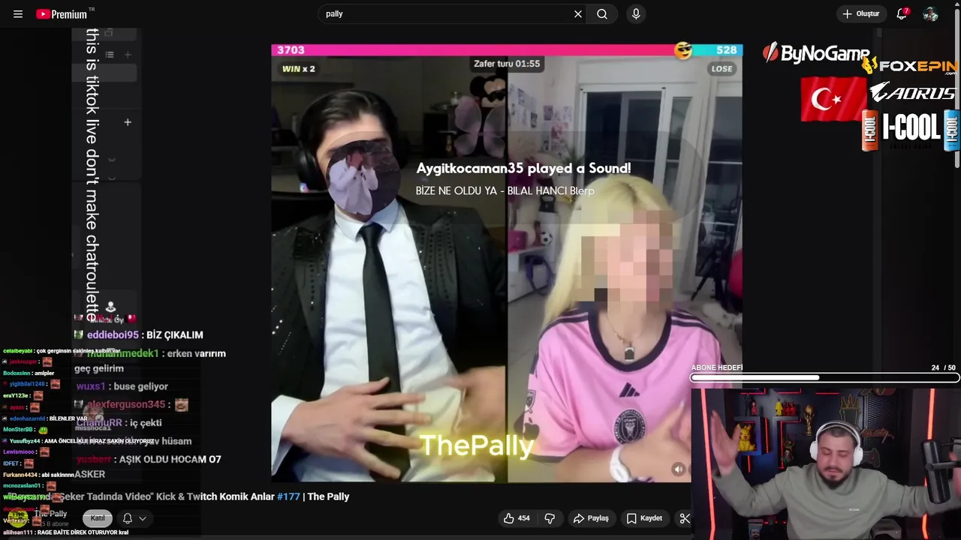Open The Pally channel name link
This screenshot has height=540, width=961.
click(50, 514)
